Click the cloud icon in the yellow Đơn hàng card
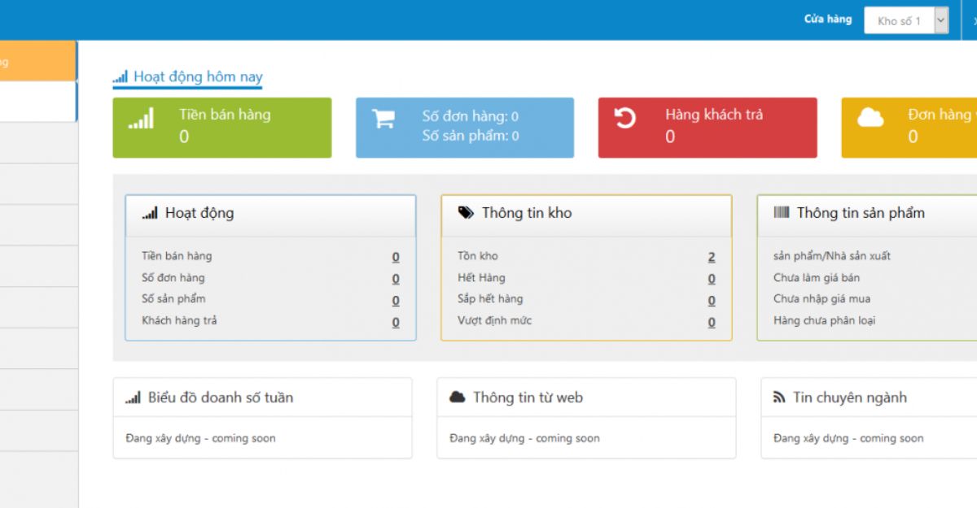Viewport: 977px width, 508px height. pyautogui.click(x=870, y=119)
